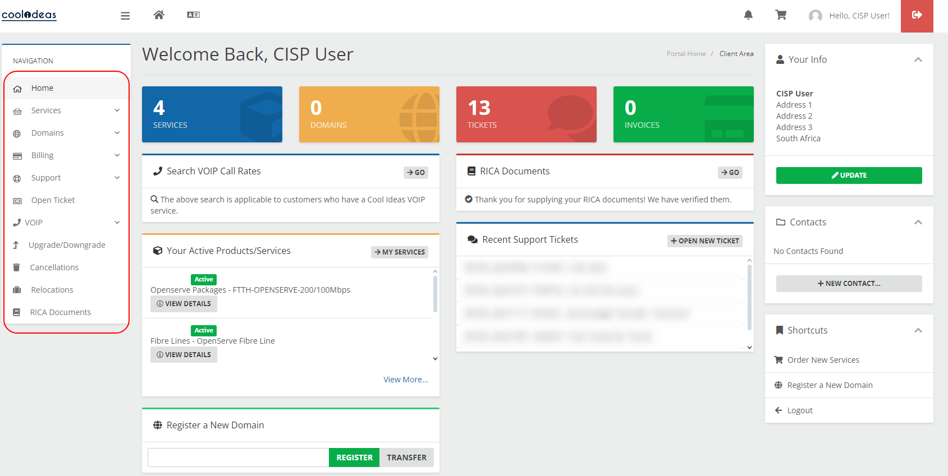Click the Open New Ticket button
The height and width of the screenshot is (476, 948).
click(x=705, y=241)
